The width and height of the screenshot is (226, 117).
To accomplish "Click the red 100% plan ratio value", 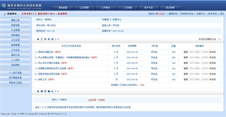I will pyautogui.click(x=142, y=85).
